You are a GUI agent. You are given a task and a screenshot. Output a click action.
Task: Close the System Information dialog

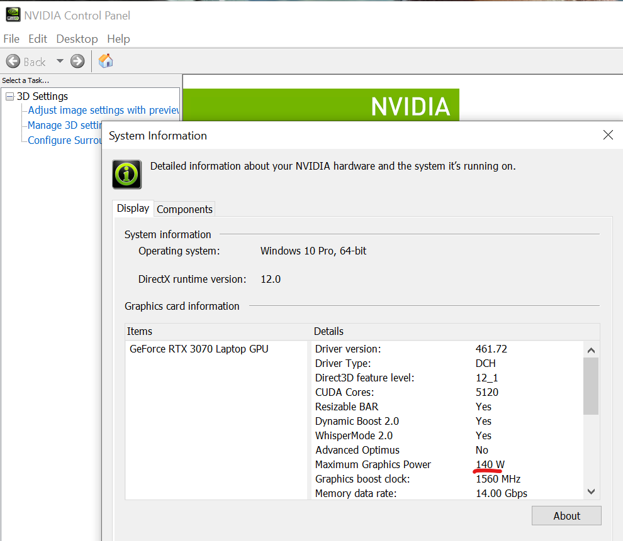click(x=608, y=135)
